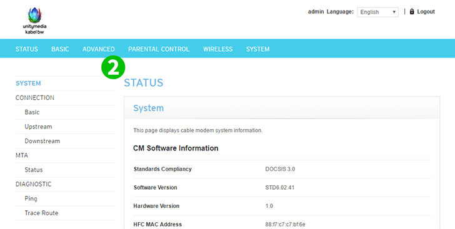Click the page description about cable modem

pyautogui.click(x=198, y=130)
